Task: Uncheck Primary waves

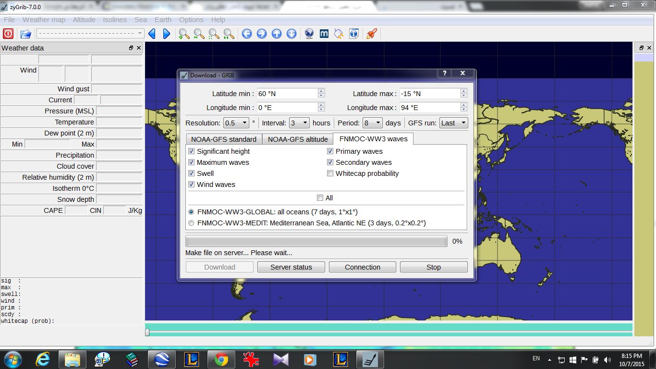Action: [330, 151]
